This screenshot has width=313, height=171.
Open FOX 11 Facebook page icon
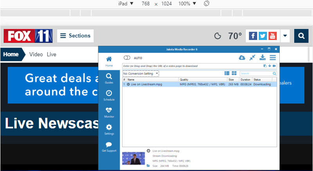click(253, 36)
